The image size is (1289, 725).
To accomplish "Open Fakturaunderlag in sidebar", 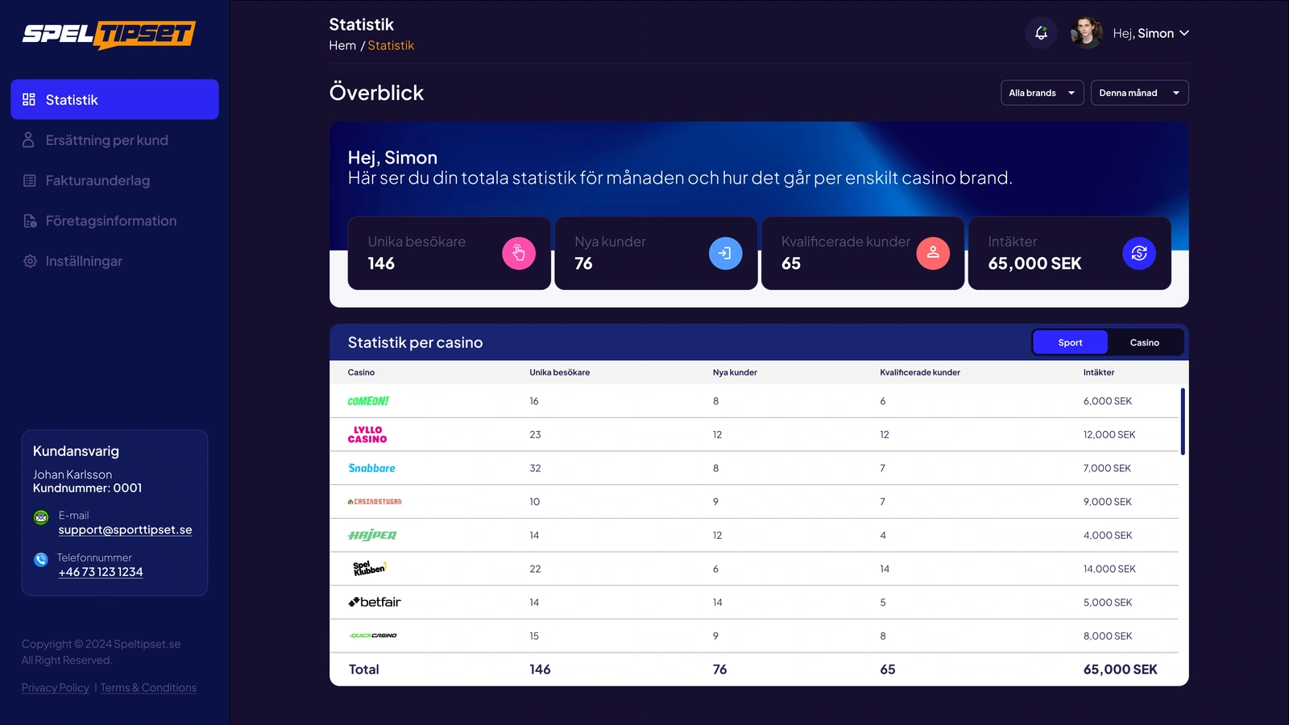I will 97,180.
